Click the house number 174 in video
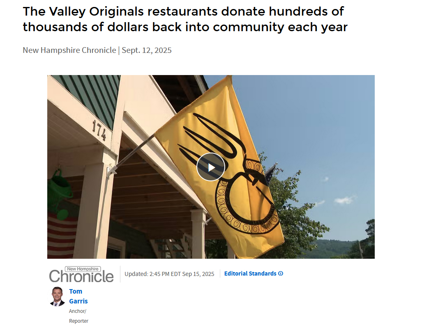Screen dimensions: 422x326 coord(99,130)
